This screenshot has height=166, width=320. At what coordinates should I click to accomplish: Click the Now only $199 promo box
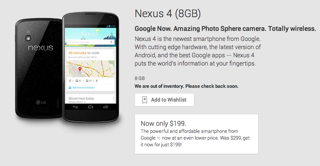pos(196,134)
